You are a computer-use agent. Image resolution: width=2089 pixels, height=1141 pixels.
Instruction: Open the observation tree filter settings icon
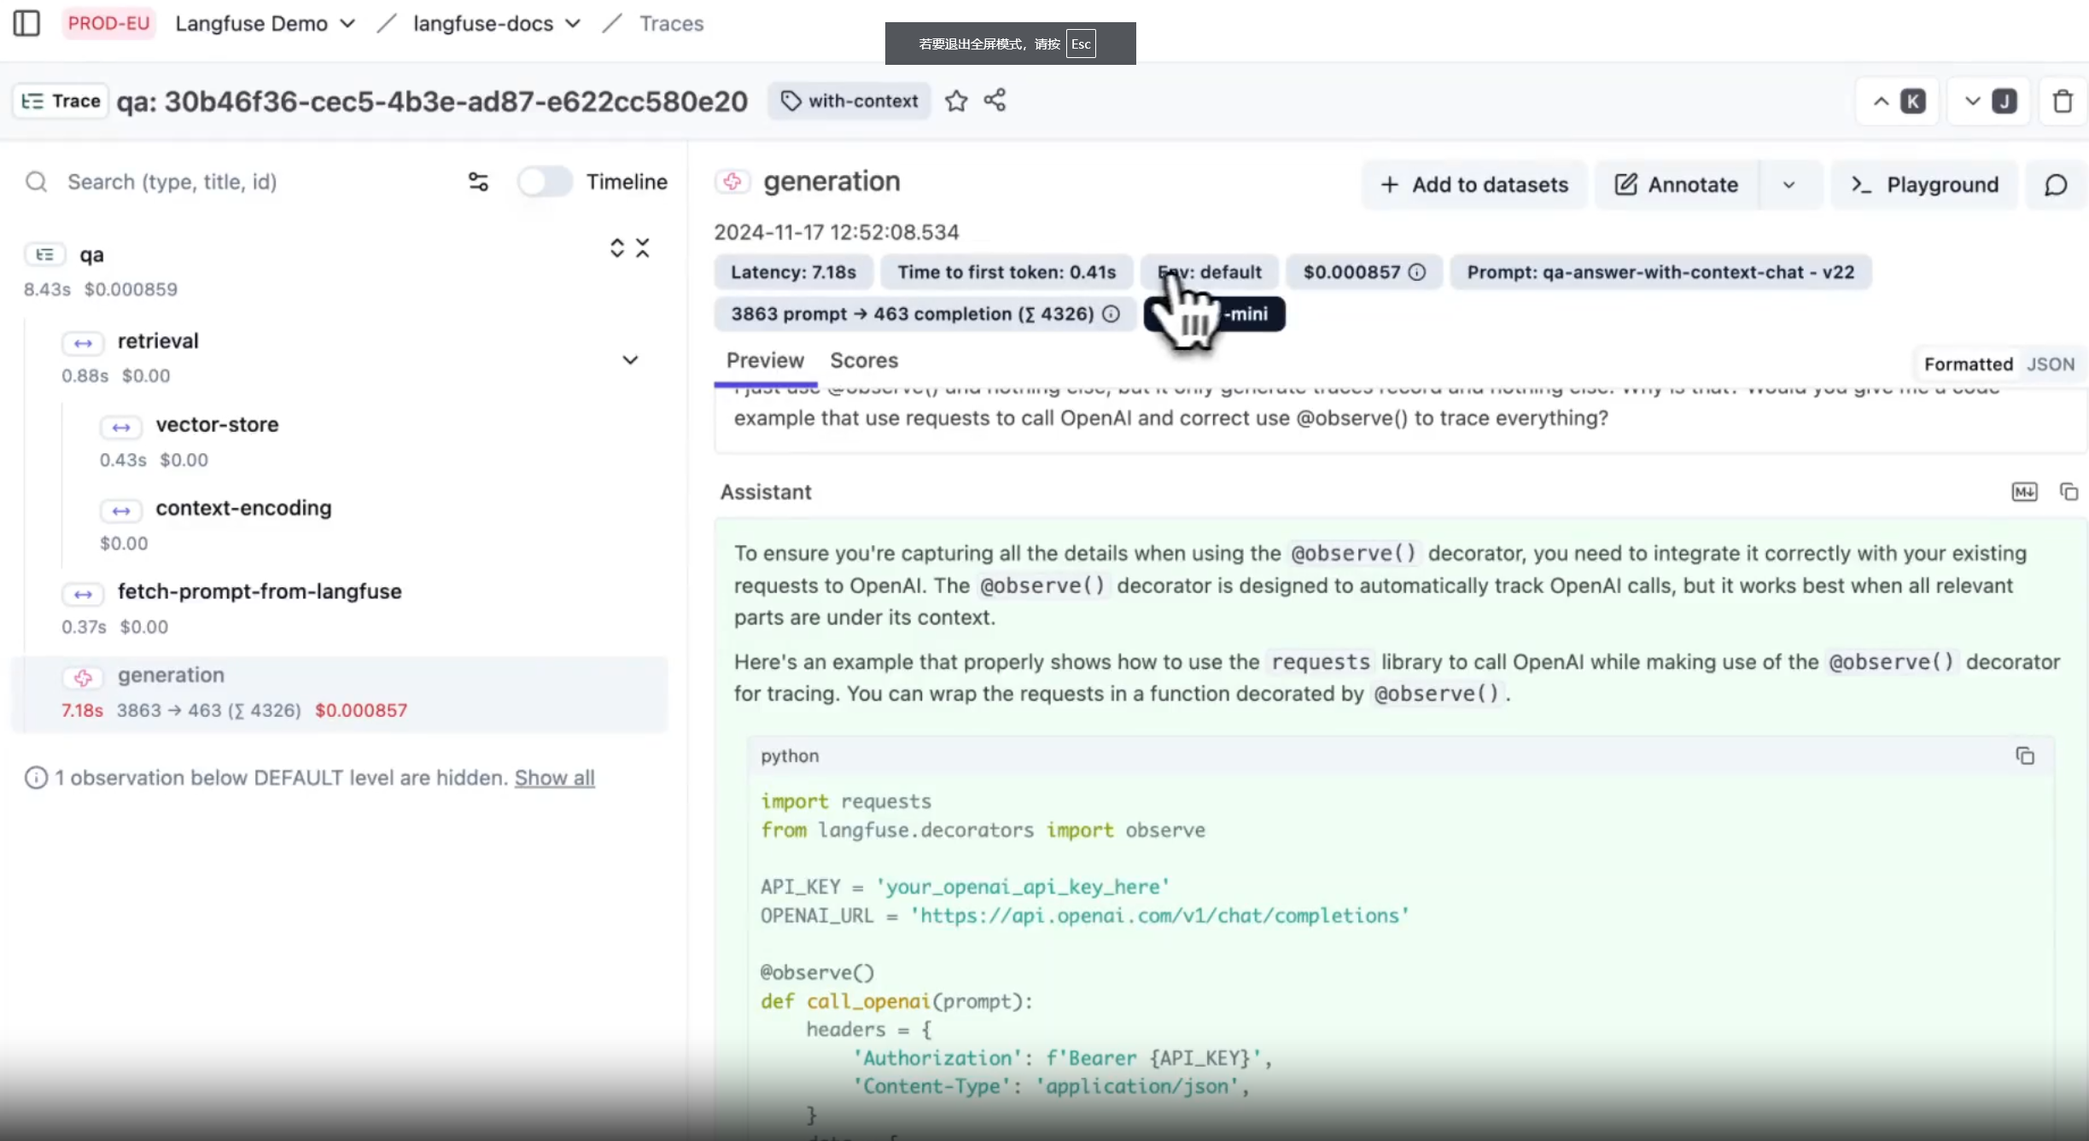478,182
